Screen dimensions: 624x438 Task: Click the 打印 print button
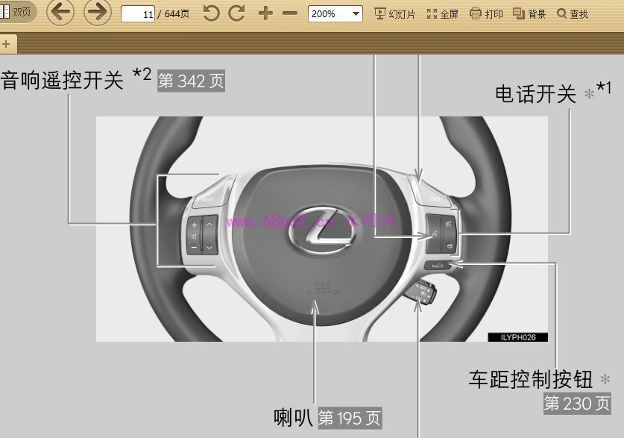(x=486, y=14)
